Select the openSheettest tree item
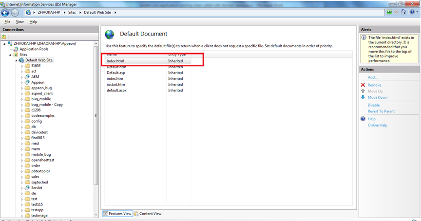Image resolution: width=421 pixels, height=221 pixels. [x=43, y=160]
